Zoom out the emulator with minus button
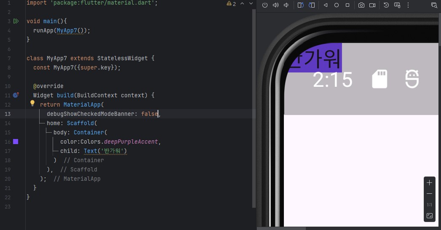The width and height of the screenshot is (441, 230). 430,194
